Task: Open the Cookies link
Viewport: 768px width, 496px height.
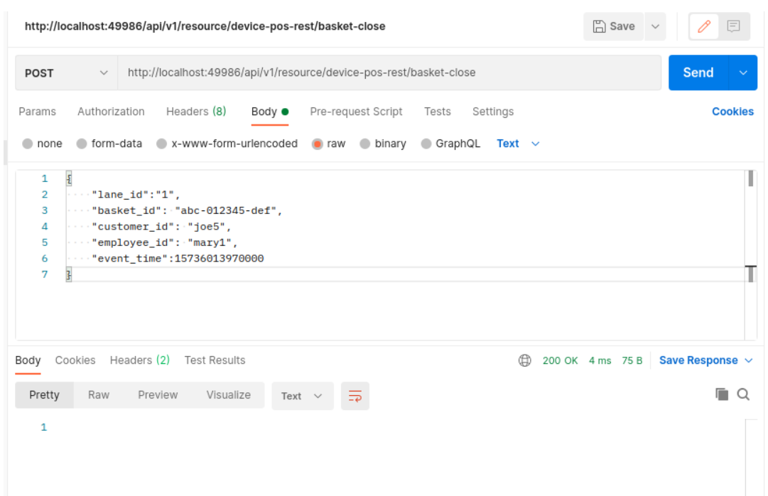Action: point(732,112)
